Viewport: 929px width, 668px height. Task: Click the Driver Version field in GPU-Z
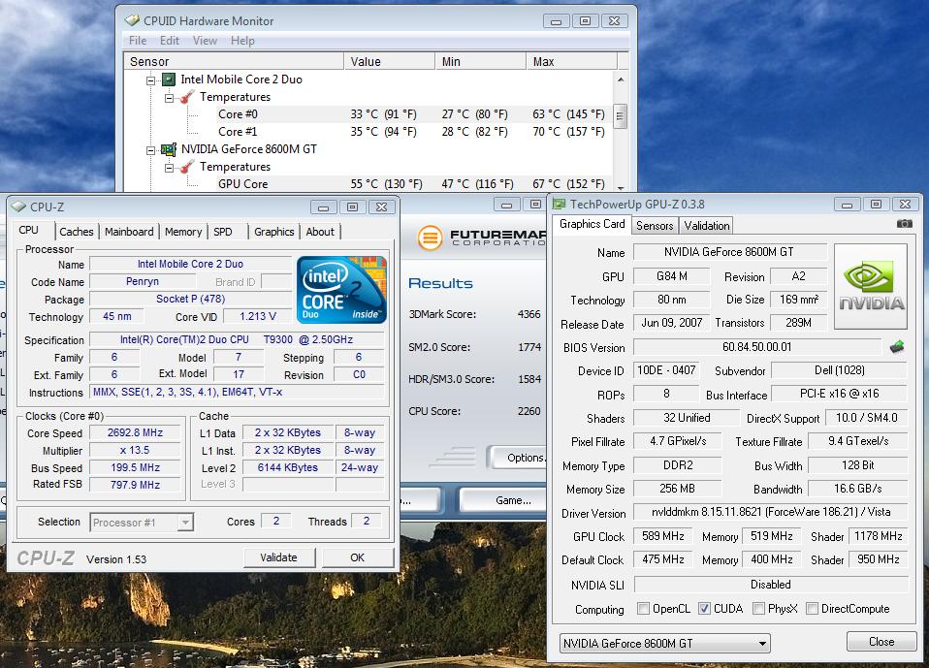[x=771, y=512]
